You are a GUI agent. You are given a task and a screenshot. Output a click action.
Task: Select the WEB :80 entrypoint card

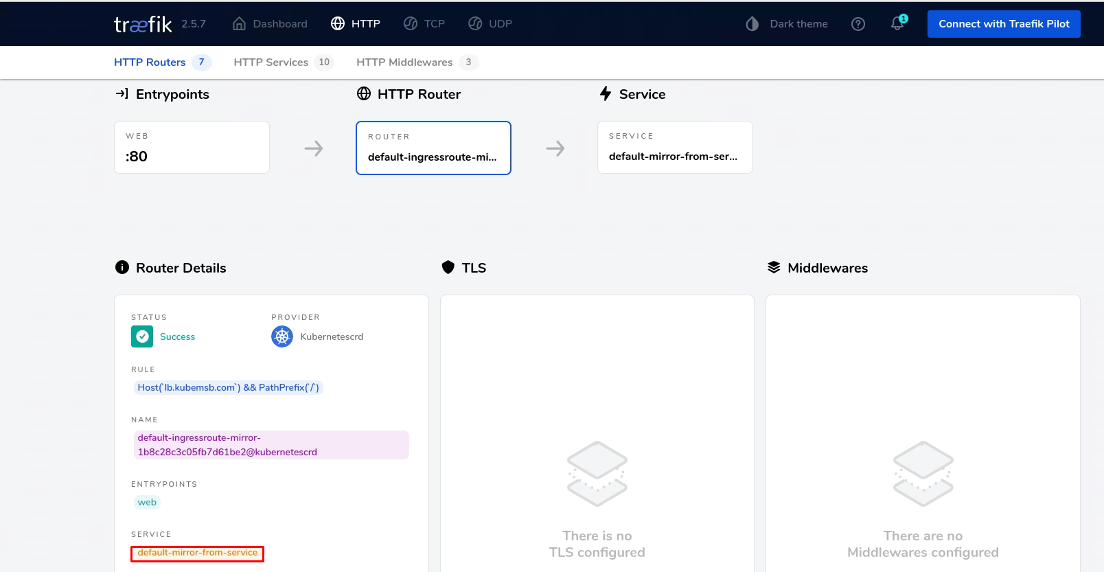[192, 148]
